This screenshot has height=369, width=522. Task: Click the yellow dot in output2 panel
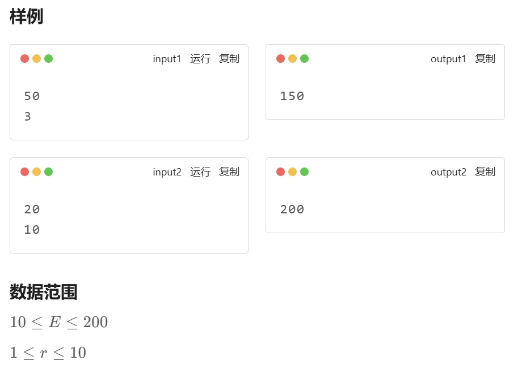(x=292, y=171)
